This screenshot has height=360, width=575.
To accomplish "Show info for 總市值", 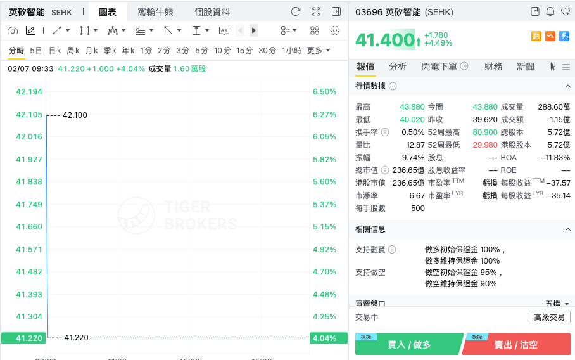I will (x=385, y=170).
